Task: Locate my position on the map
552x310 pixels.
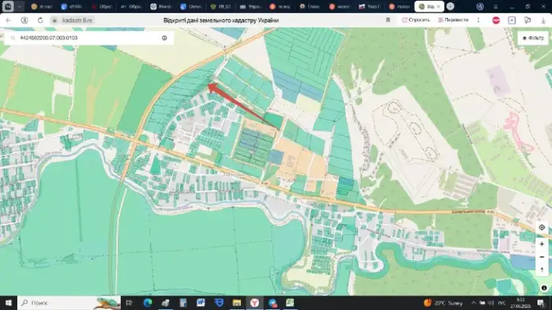Action: (x=542, y=227)
